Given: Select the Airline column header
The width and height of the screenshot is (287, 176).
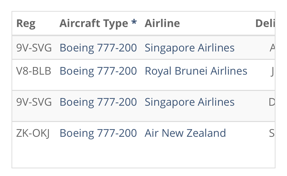Looking at the screenshot, I should pyautogui.click(x=162, y=24).
